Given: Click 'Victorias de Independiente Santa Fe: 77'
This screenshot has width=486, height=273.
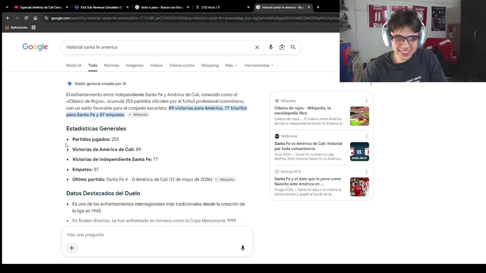Looking at the screenshot, I should tap(115, 159).
